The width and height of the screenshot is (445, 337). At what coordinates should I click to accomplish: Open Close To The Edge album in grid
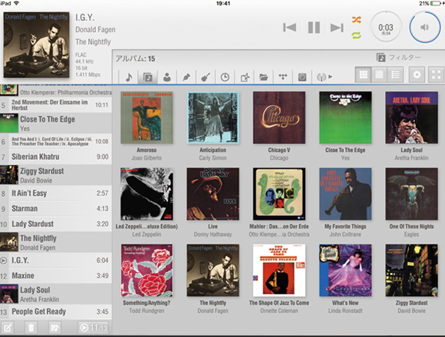coord(345,118)
